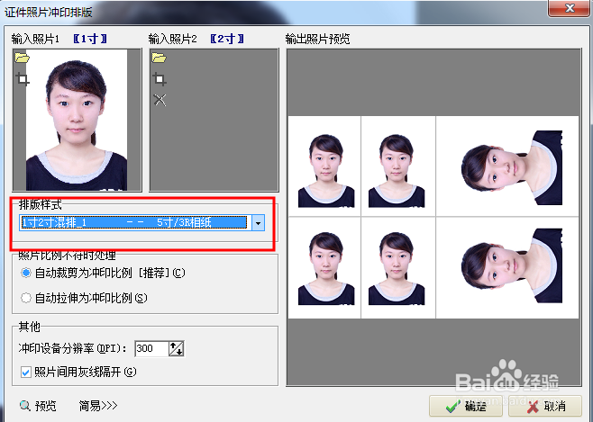This screenshot has height=422, width=593.
Task: Toggle 照片间用灰线隔开 checkbox
Action: [x=26, y=373]
